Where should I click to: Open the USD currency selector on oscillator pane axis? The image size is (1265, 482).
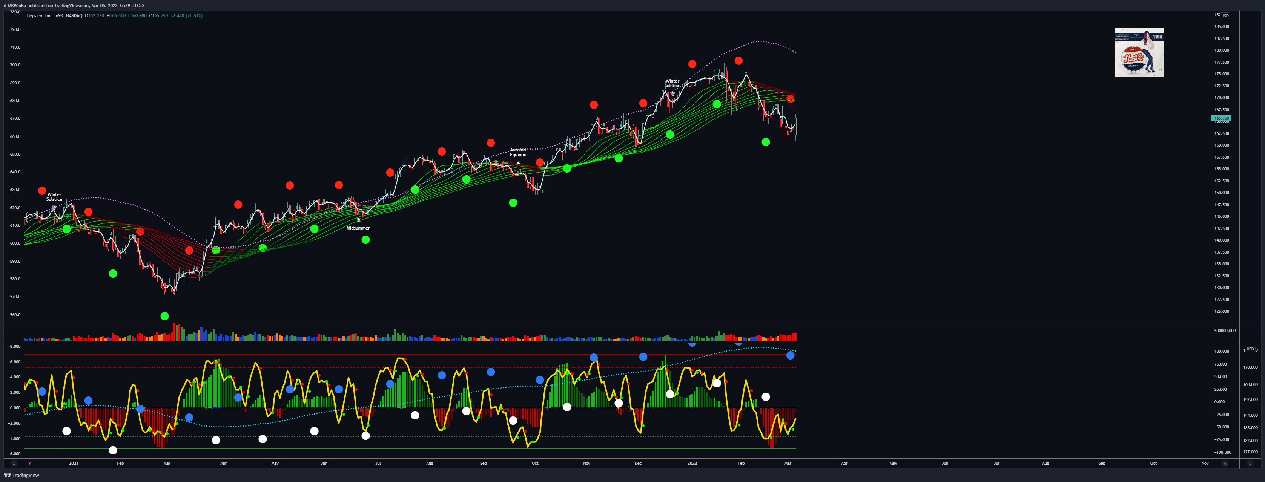(1250, 349)
